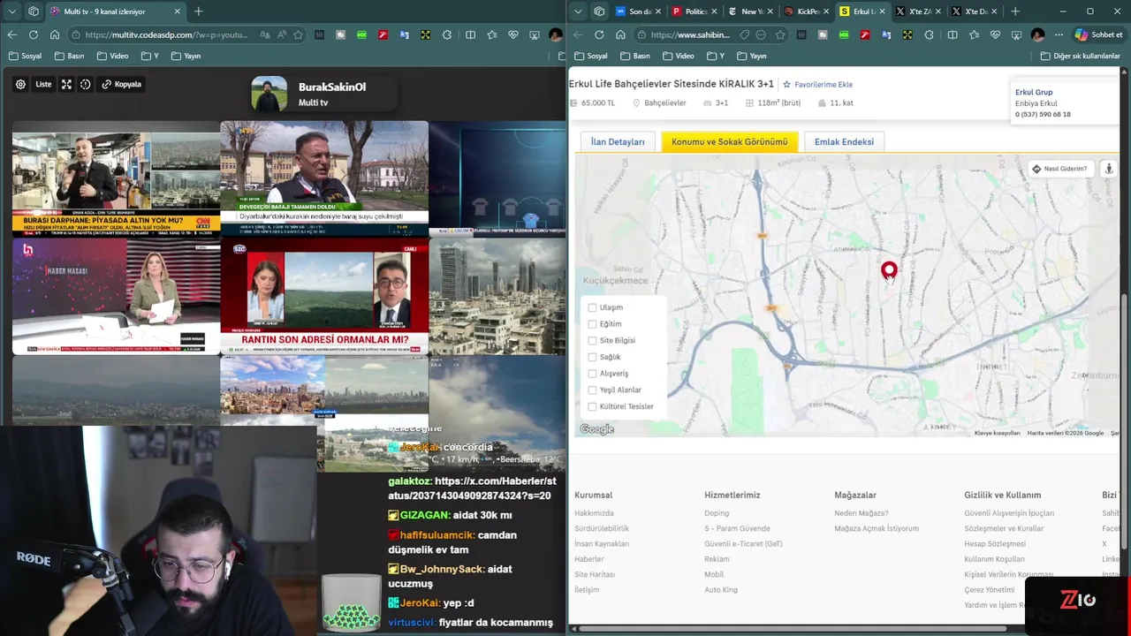
Task: Add listing with Favorilerime Ekle
Action: click(x=817, y=85)
